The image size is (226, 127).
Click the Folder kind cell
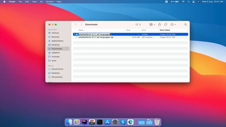click(x=145, y=34)
